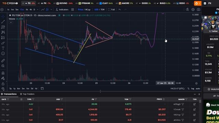Select the 1h timeframe
This screenshot has height=123, width=219.
click(27, 10)
